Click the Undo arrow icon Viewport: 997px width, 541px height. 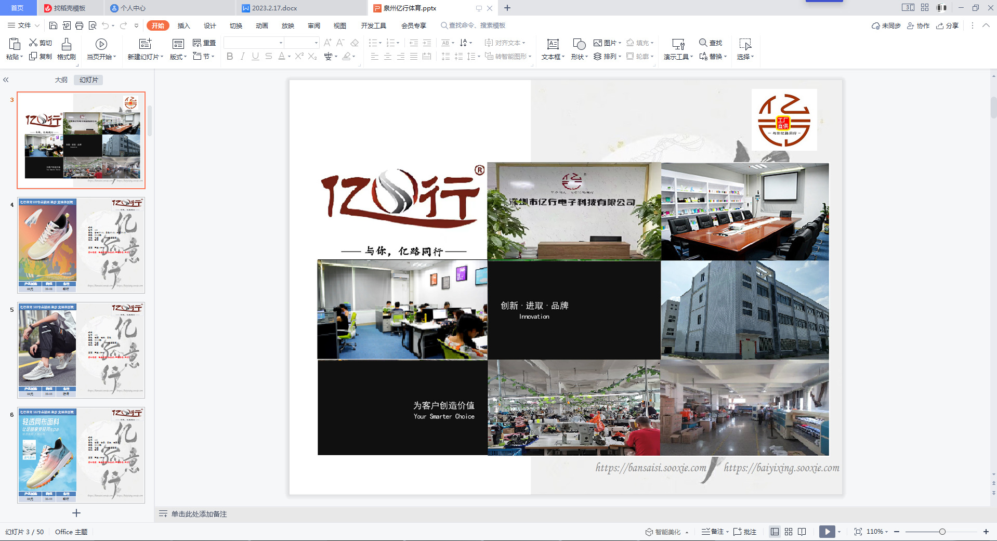(106, 25)
